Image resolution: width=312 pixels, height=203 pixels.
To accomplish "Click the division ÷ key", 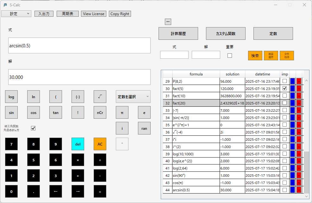I will (100, 160).
